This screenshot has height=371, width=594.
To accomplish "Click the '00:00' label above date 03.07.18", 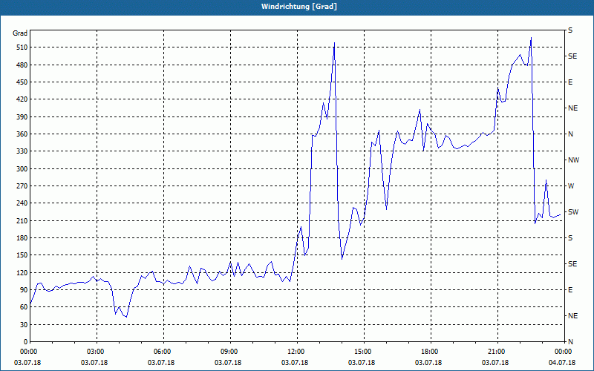I will (27, 352).
